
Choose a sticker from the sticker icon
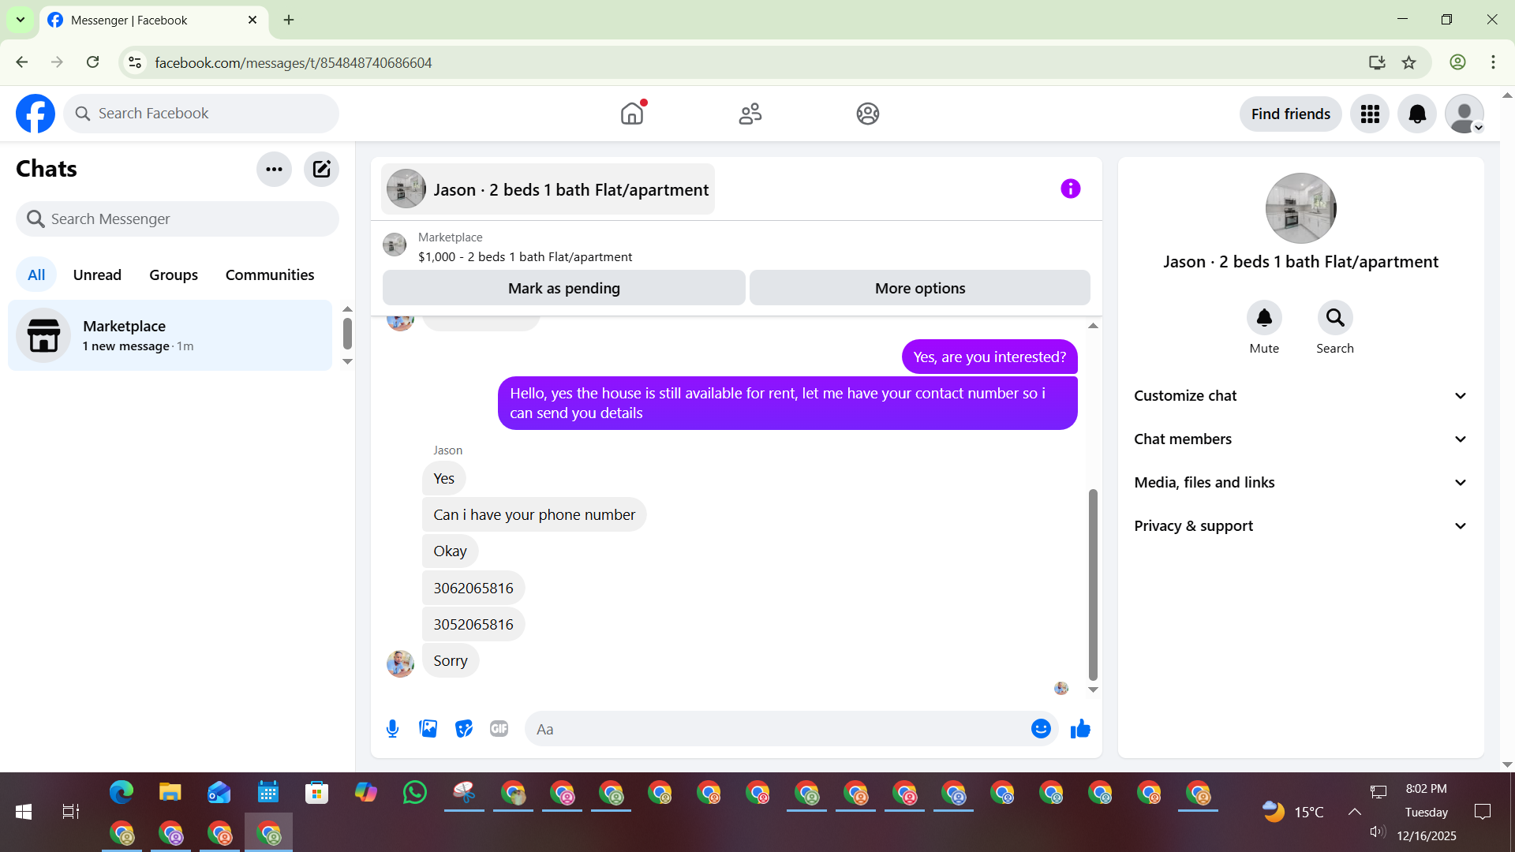pyautogui.click(x=464, y=729)
